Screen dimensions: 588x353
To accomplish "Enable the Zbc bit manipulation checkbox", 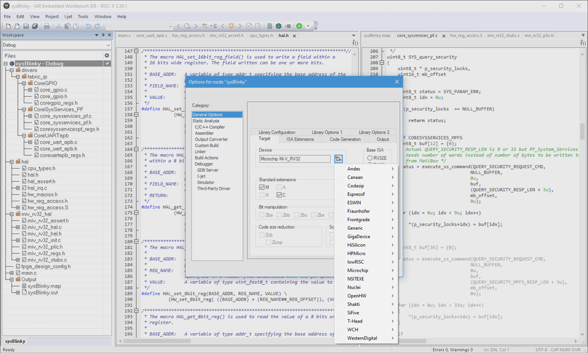I will coord(296,215).
